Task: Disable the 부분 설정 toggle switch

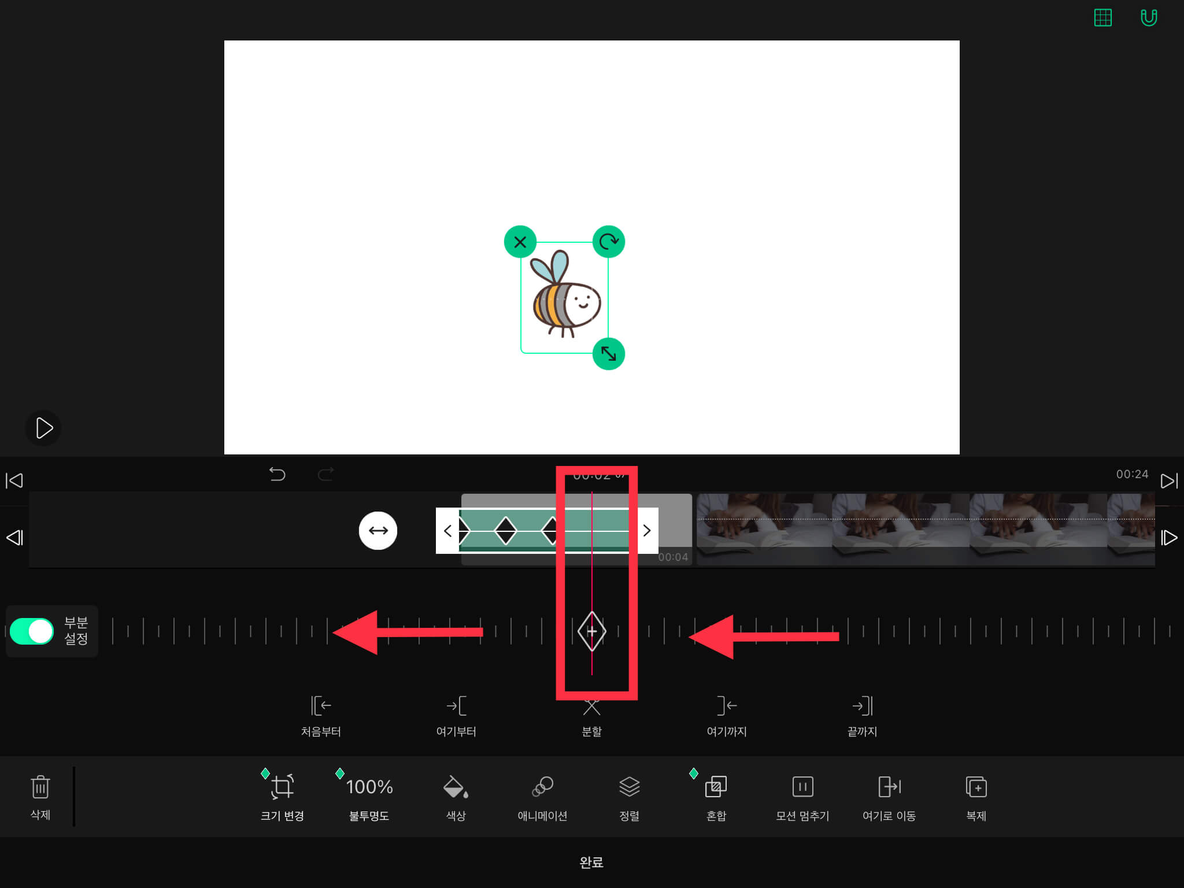Action: [32, 631]
